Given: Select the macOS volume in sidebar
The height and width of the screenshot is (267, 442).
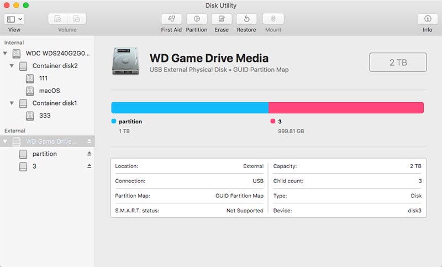Looking at the screenshot, I should pos(49,91).
